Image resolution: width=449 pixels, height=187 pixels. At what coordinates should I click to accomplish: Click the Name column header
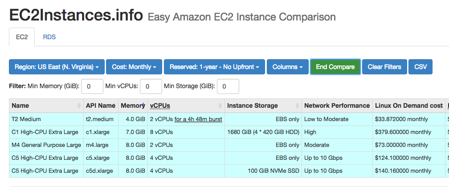click(x=46, y=106)
